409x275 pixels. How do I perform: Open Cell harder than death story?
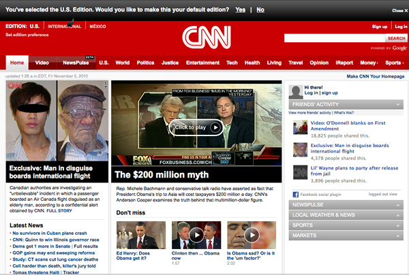pos(54,266)
